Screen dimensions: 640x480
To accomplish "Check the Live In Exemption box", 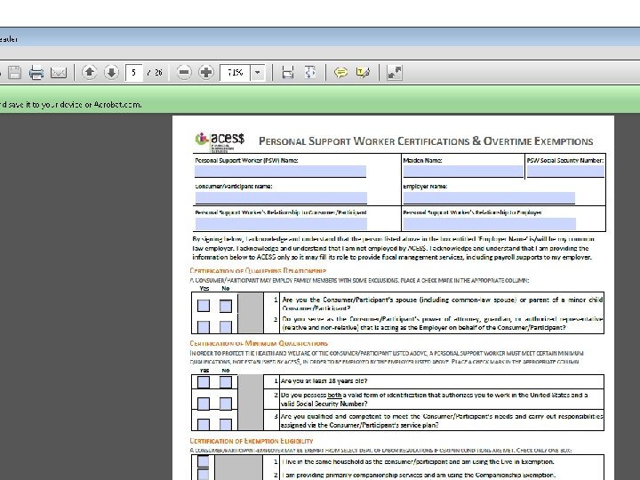I will coord(204,461).
